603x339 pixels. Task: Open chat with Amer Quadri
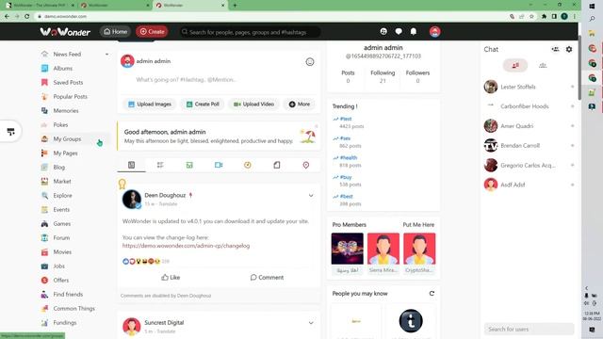[x=530, y=126]
